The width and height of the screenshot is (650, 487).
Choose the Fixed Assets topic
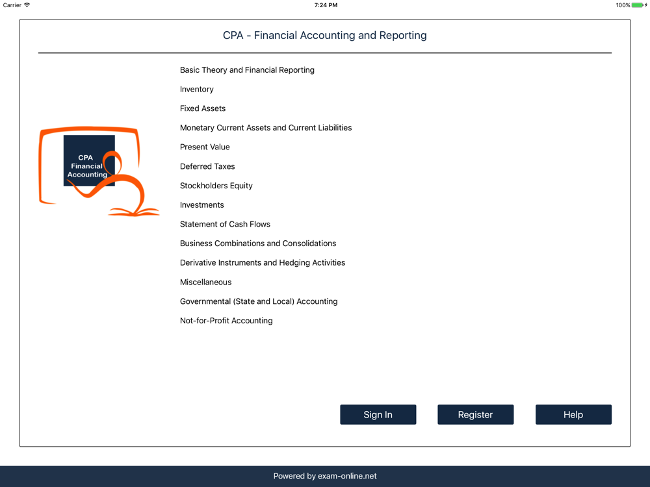(x=203, y=108)
